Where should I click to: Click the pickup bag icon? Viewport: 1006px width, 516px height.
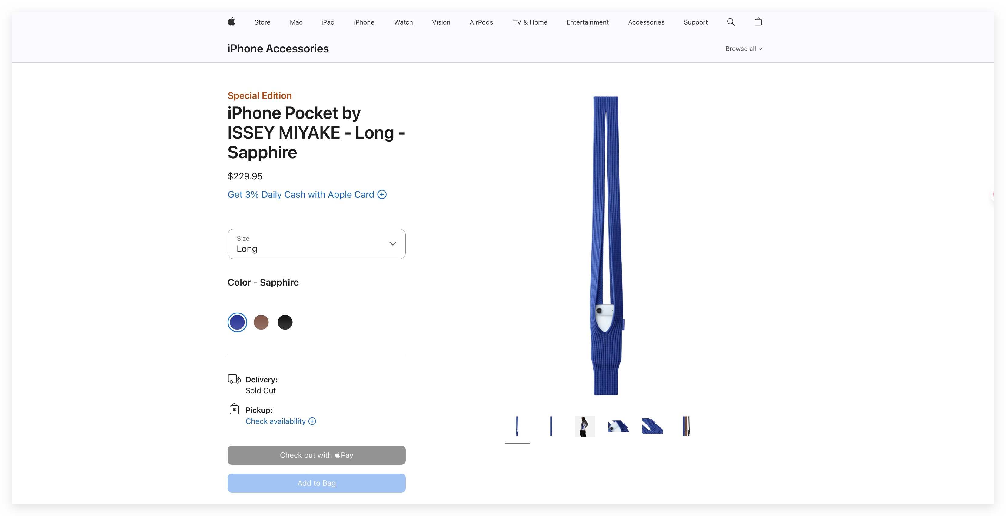pyautogui.click(x=234, y=409)
